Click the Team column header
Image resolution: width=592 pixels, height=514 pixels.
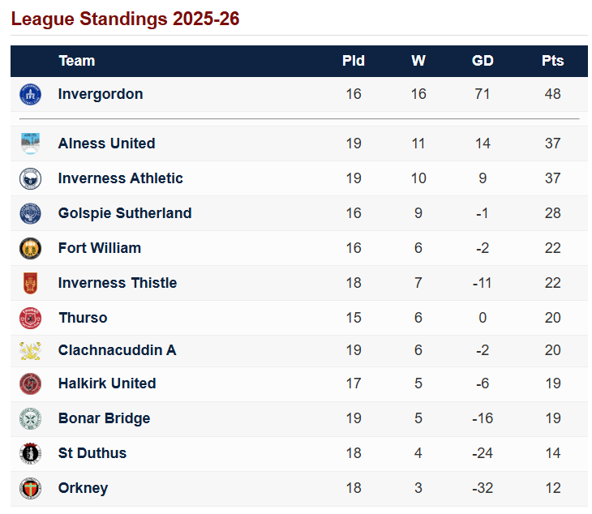click(77, 61)
